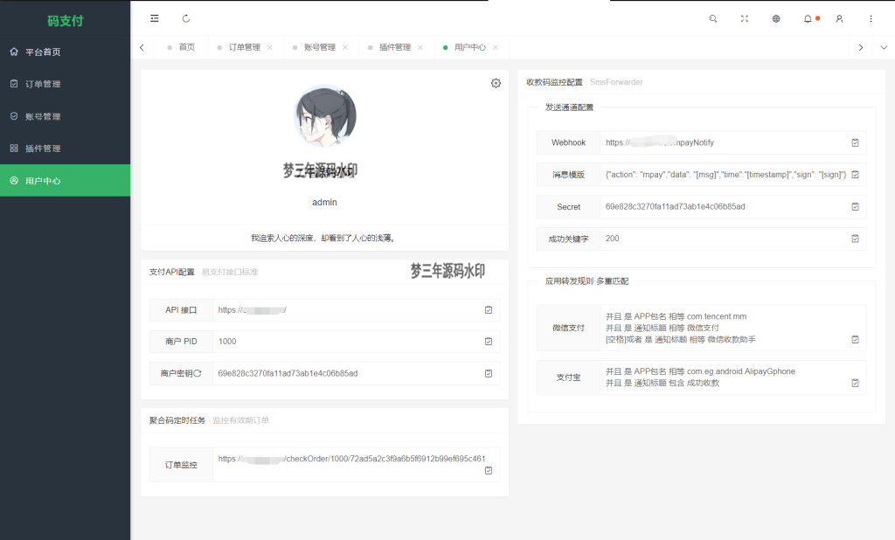Image resolution: width=895 pixels, height=540 pixels.
Task: Collapse the sidebar with the menu fold icon
Action: (x=154, y=18)
